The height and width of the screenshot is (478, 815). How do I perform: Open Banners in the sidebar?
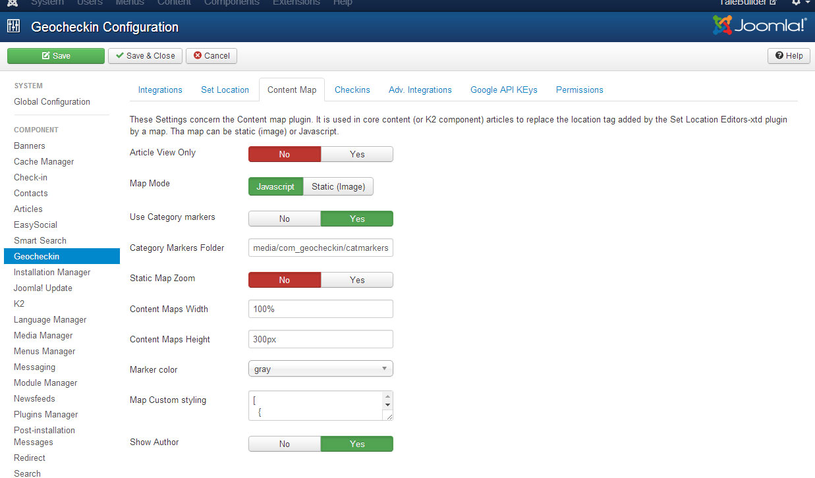tap(30, 146)
